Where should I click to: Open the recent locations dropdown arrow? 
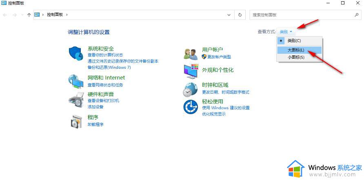point(22,15)
